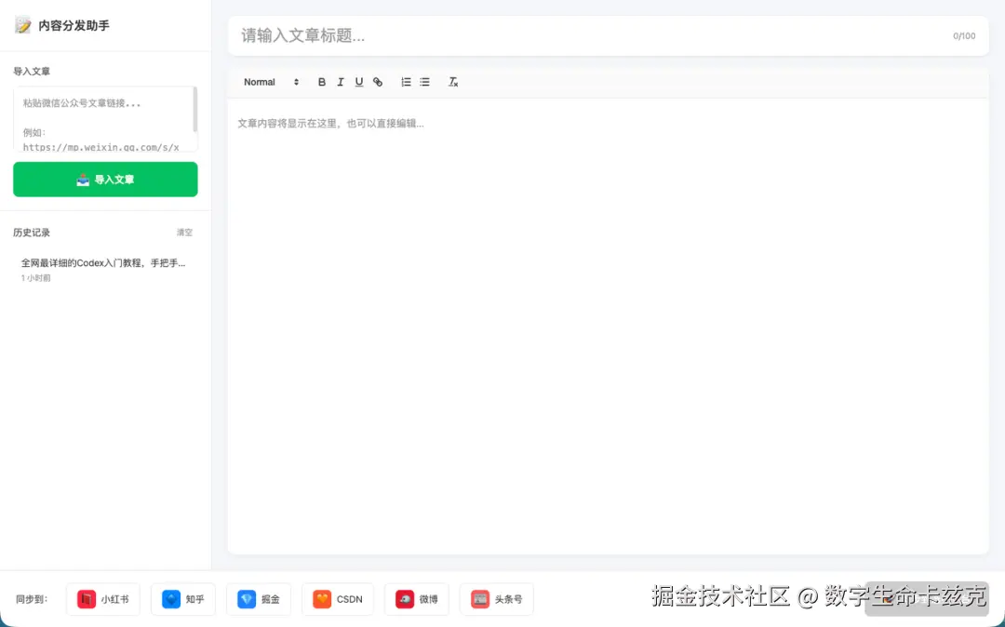Apply ordered list formatting
The width and height of the screenshot is (1005, 627).
[x=406, y=82]
